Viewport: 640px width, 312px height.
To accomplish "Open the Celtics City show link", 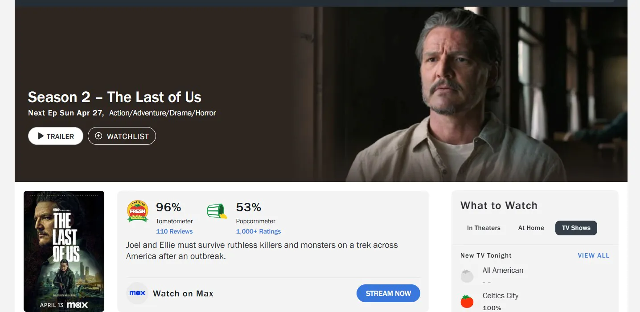I will click(x=501, y=296).
